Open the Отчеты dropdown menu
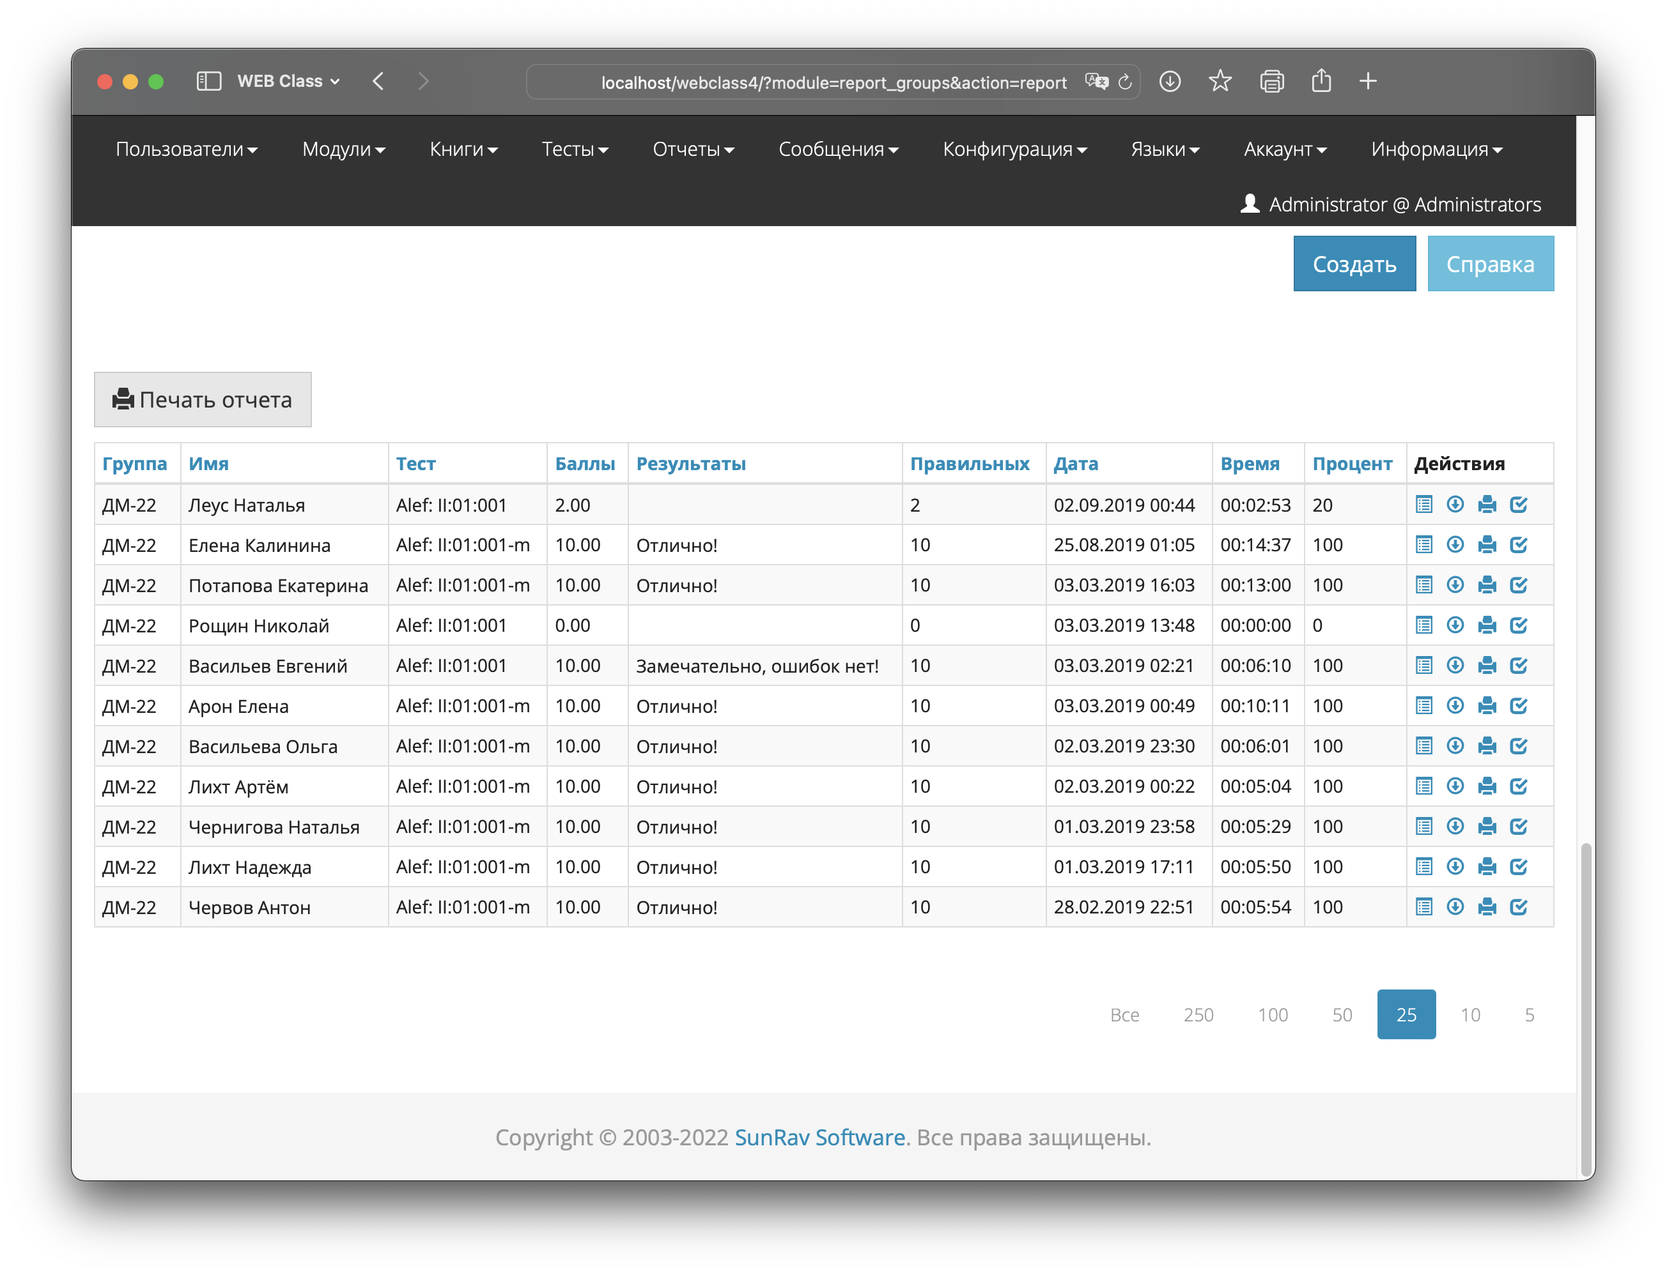 pos(694,149)
